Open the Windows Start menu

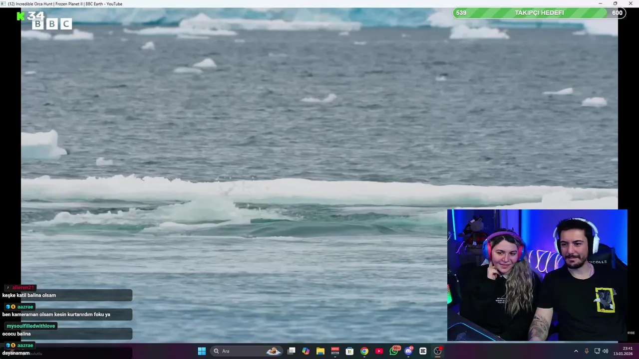coord(202,351)
